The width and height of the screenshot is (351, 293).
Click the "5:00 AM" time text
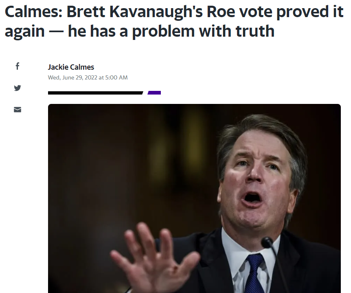[x=116, y=77]
